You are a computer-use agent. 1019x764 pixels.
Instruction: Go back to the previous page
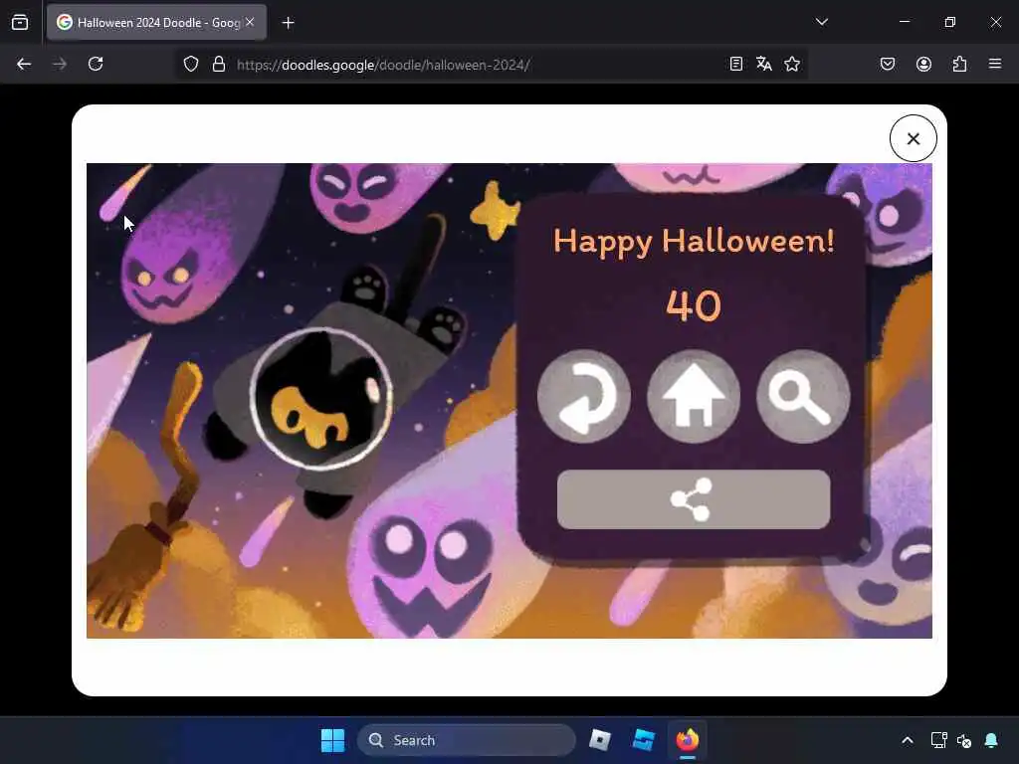(24, 64)
